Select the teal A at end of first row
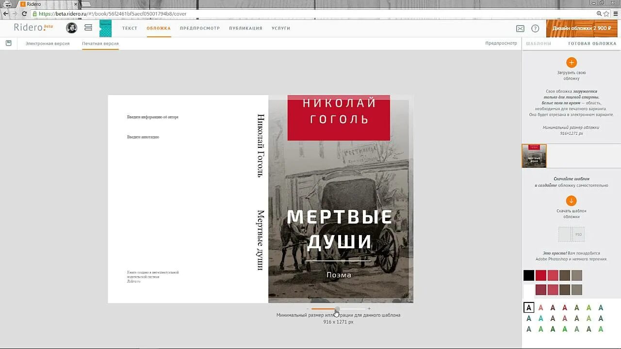 click(601, 307)
